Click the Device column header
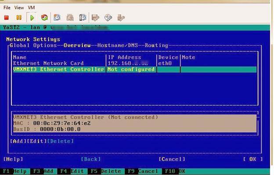This screenshot has height=175, width=274. (x=168, y=57)
